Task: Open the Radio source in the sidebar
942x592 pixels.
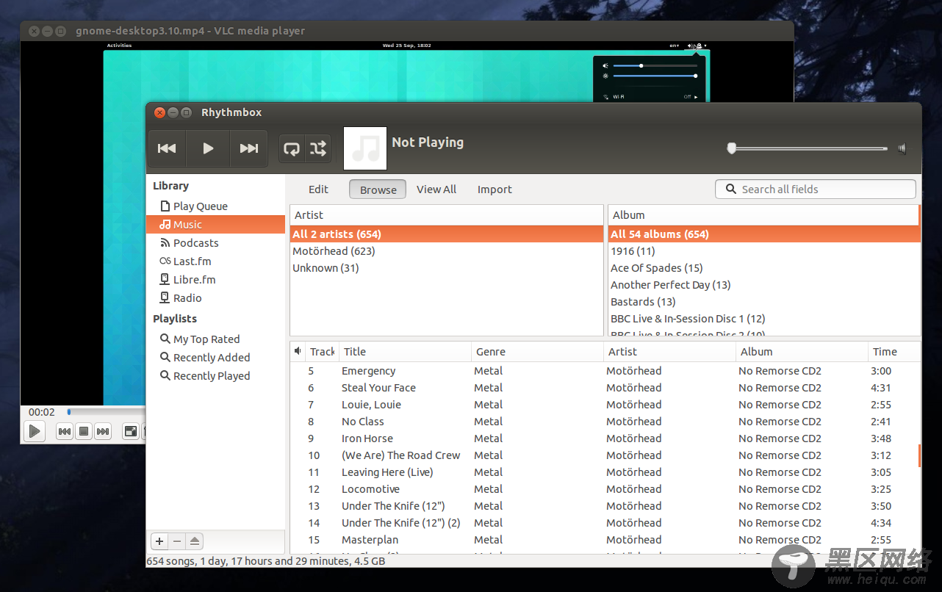Action: coord(186,297)
